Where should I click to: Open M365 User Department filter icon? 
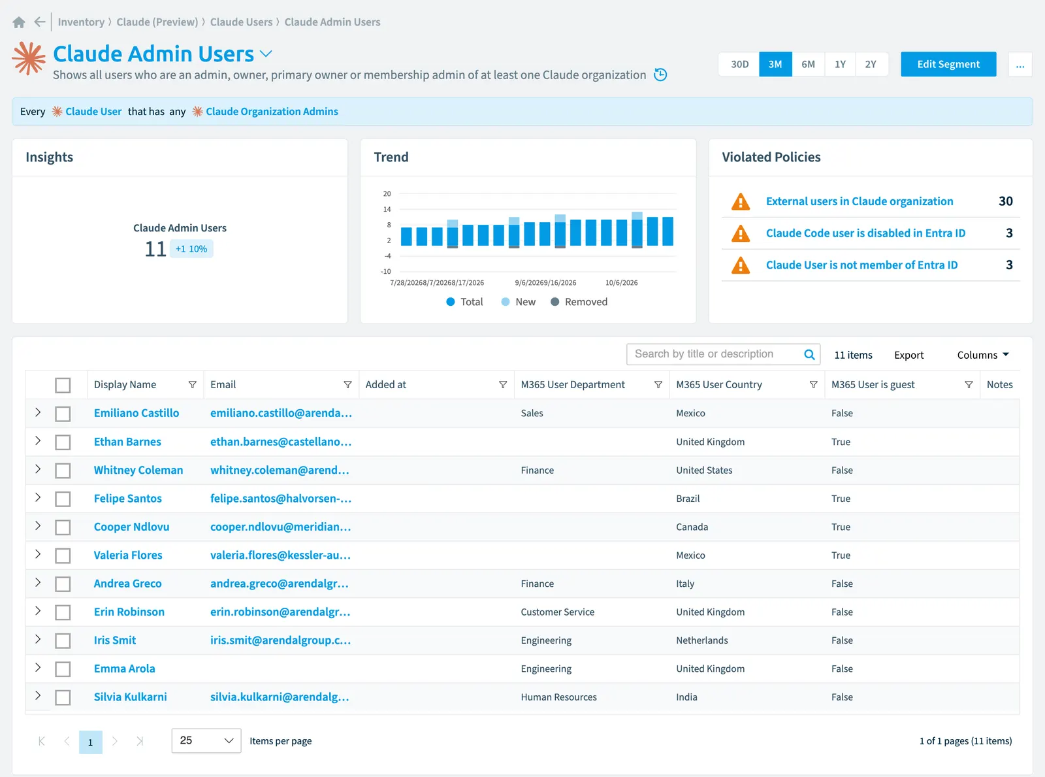pyautogui.click(x=658, y=385)
